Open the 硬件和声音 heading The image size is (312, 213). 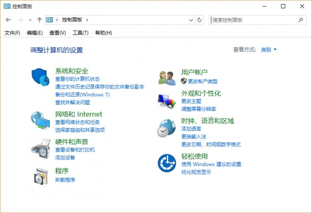[x=71, y=142]
